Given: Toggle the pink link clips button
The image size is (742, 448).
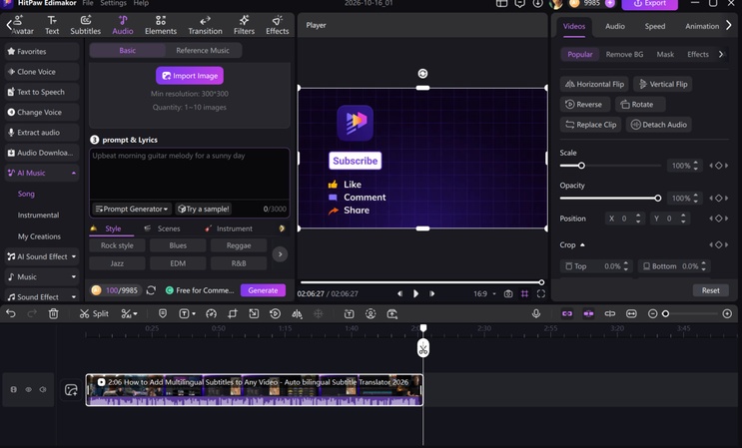Looking at the screenshot, I should point(567,313).
